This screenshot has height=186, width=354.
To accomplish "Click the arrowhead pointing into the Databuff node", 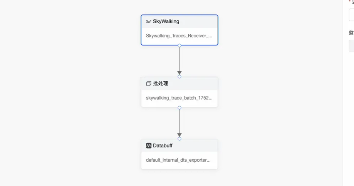I will coord(180,135).
